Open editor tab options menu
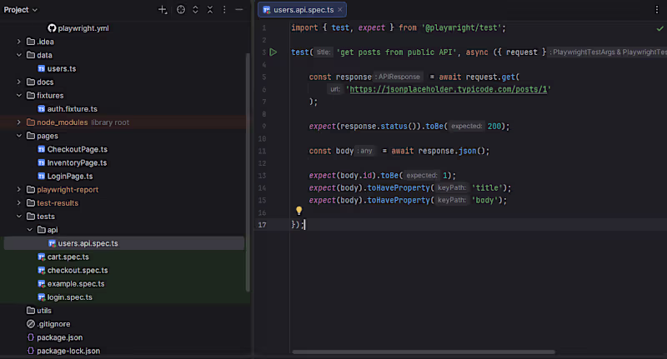667x359 pixels. pyautogui.click(x=657, y=10)
